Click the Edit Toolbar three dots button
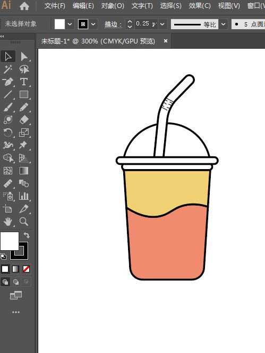 tap(16, 312)
